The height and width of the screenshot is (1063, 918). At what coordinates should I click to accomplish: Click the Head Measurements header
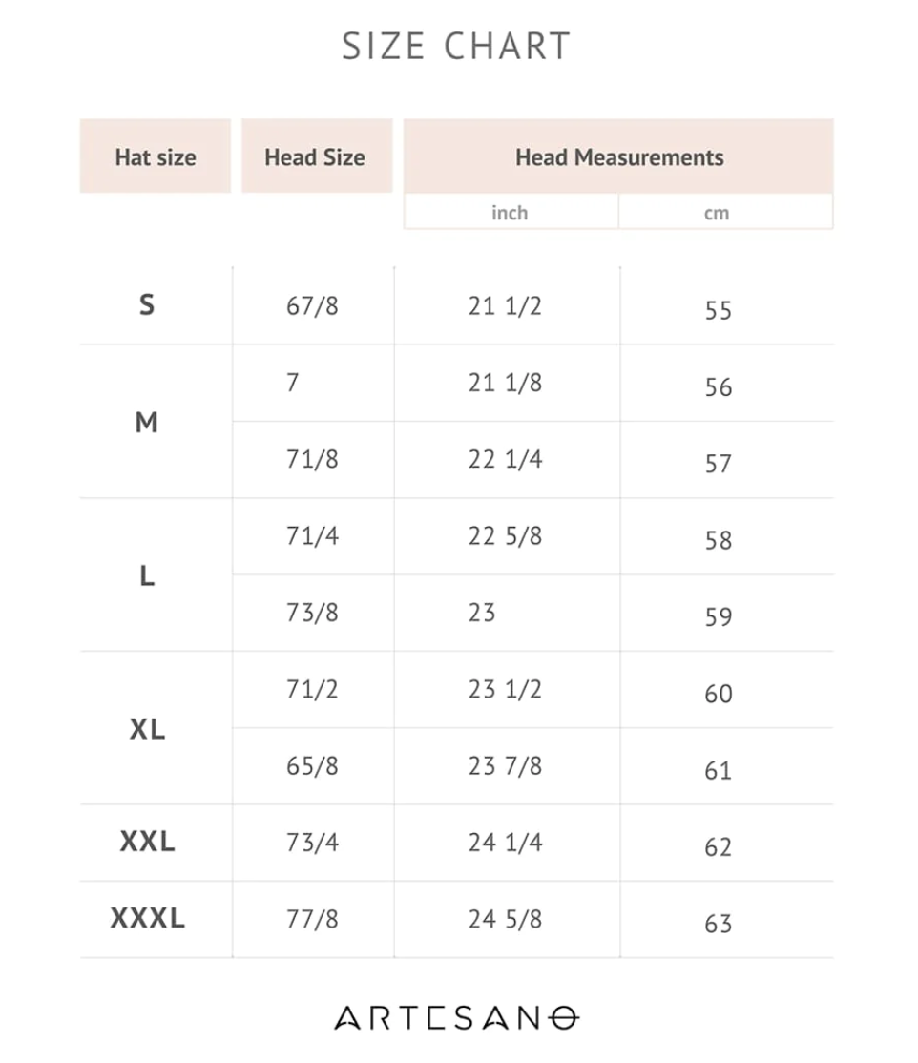[618, 156]
